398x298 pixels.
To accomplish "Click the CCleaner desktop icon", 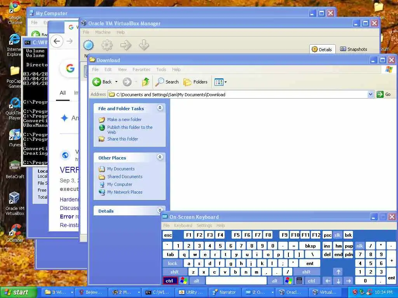I will point(15,233).
